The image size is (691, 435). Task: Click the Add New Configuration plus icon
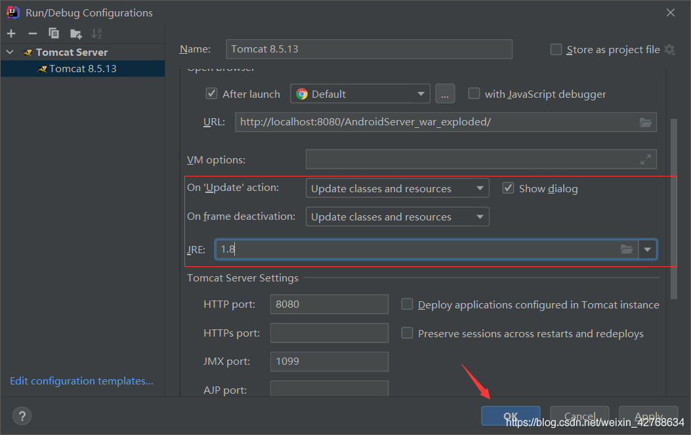11,33
